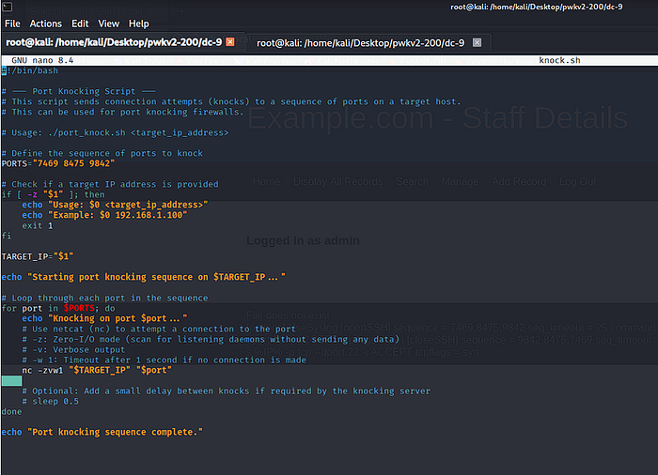Open the File menu
The height and width of the screenshot is (475, 658).
pos(12,23)
